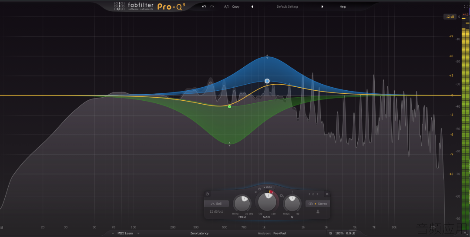The width and height of the screenshot is (470, 237).
Task: Toggle Auto threshold for dynamic band
Action: 267,187
